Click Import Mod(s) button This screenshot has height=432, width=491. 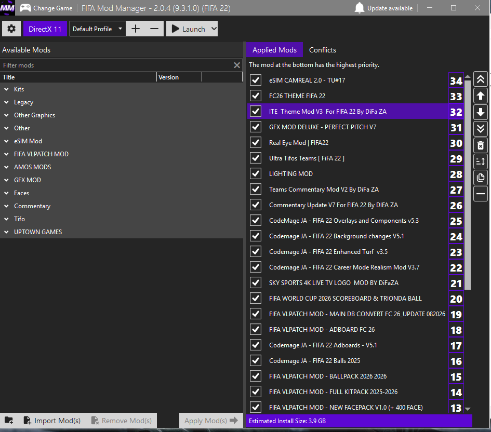coord(52,421)
